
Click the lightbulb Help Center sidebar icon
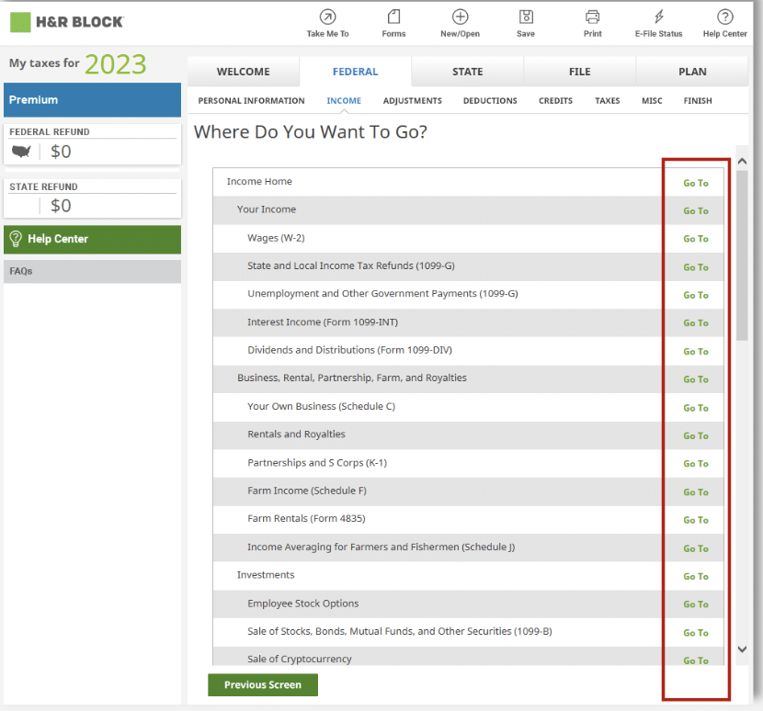(x=17, y=240)
